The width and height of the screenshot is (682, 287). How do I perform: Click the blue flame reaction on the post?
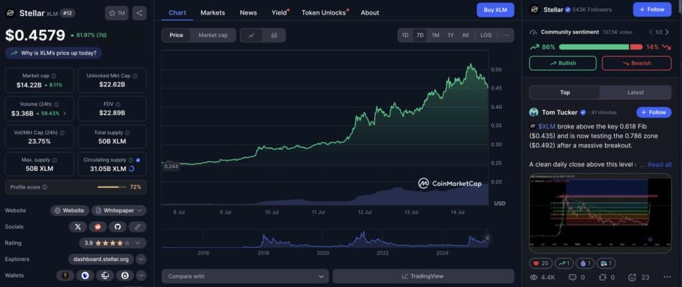585,262
